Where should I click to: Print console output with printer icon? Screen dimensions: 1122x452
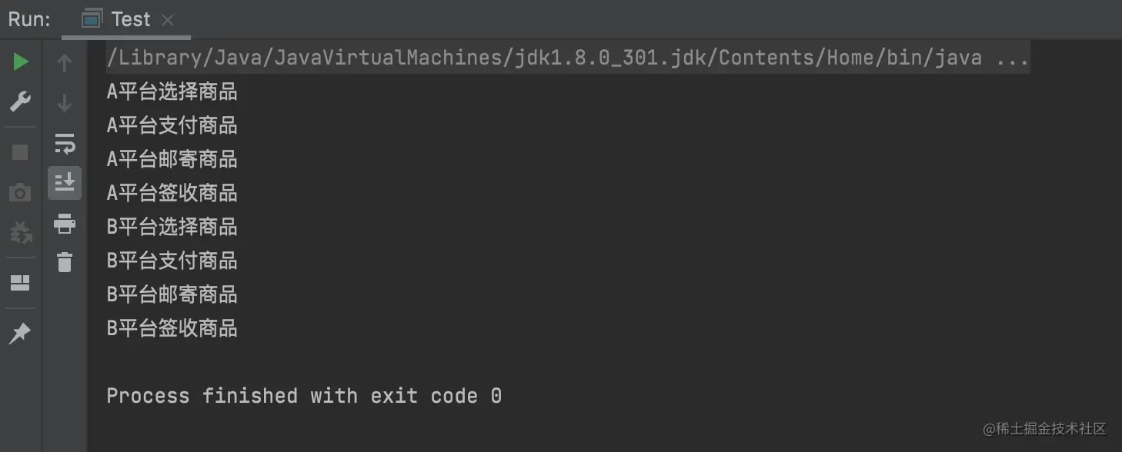(65, 224)
